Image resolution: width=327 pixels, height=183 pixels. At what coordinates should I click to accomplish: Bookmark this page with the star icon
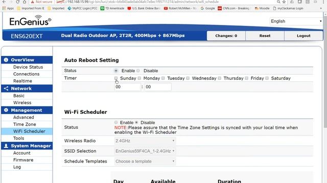coord(284,2)
